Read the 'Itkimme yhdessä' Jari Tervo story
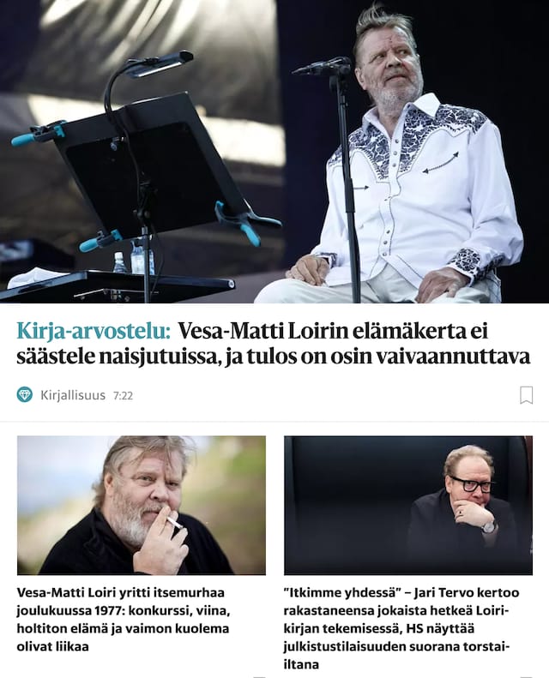The image size is (549, 678). [401, 627]
